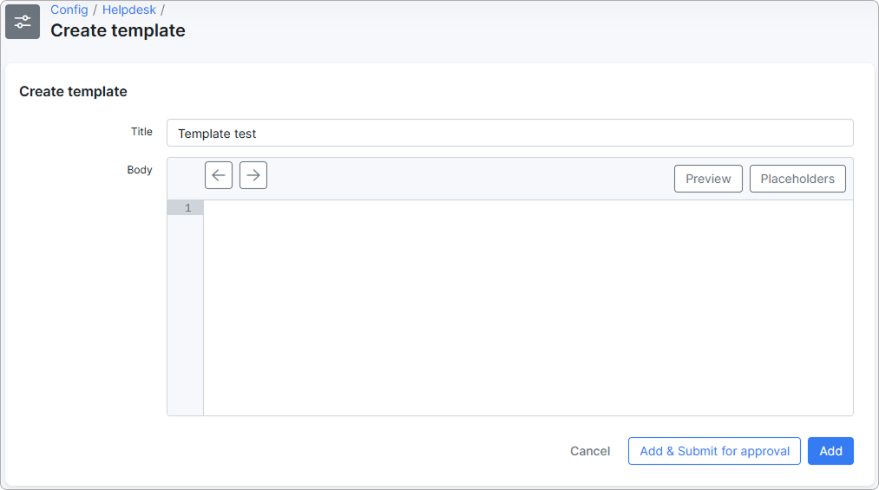Click the Title field label
This screenshot has width=879, height=490.
[x=141, y=132]
